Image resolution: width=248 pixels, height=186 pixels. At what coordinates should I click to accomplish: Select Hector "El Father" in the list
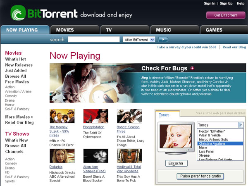coord(220,131)
